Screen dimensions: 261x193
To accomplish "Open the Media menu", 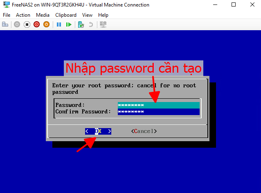I will tap(43, 15).
